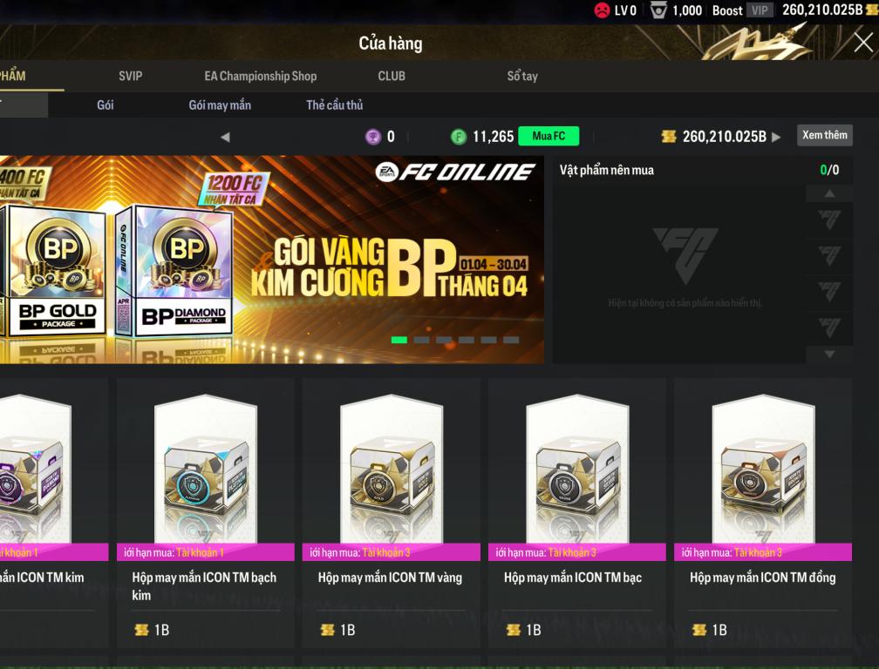Click the Mua FC button

(x=549, y=136)
